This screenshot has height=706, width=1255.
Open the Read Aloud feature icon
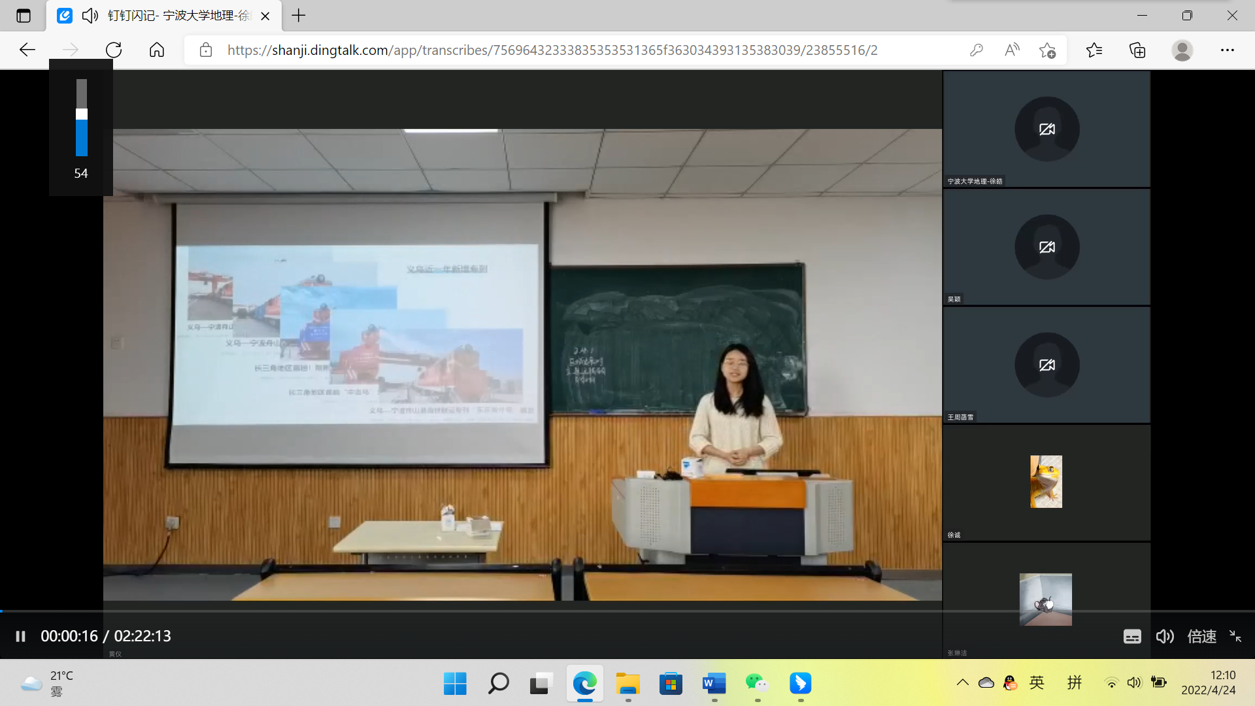point(1012,50)
